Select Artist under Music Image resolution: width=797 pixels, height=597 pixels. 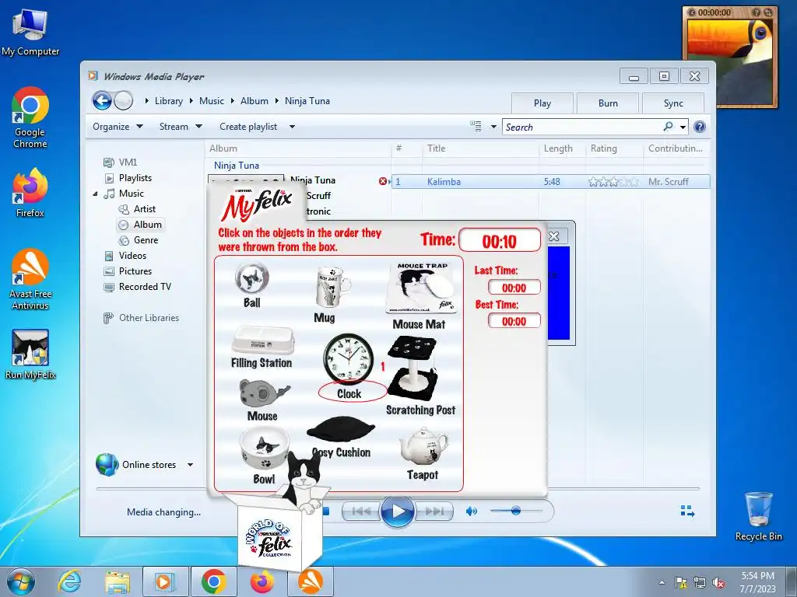pyautogui.click(x=144, y=208)
